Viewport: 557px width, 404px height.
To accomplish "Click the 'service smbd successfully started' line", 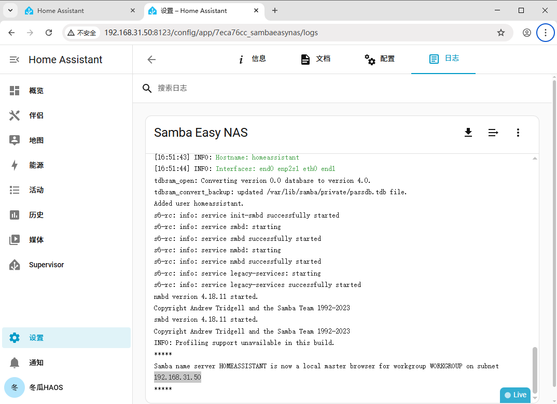I will 238,239.
